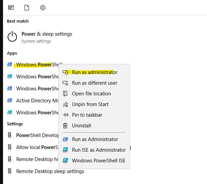Select the Settings gear filter icon
The height and width of the screenshot is (184, 207).
pyautogui.click(x=43, y=8)
